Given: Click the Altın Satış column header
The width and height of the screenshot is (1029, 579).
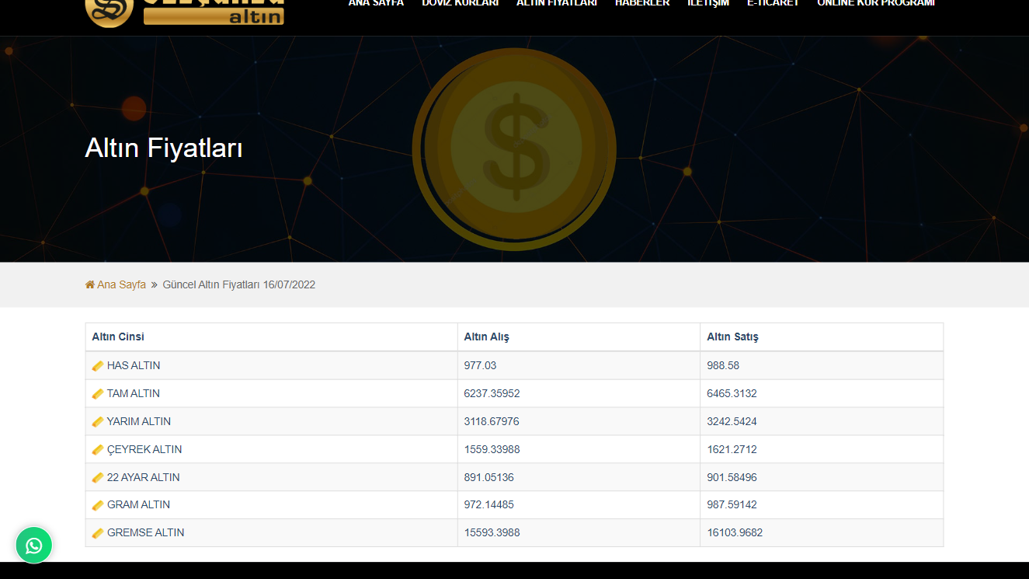Looking at the screenshot, I should tap(732, 337).
